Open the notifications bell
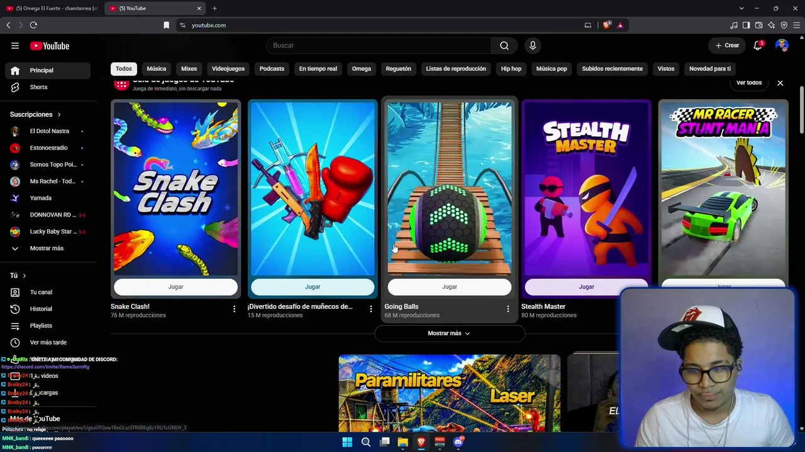 pyautogui.click(x=758, y=46)
